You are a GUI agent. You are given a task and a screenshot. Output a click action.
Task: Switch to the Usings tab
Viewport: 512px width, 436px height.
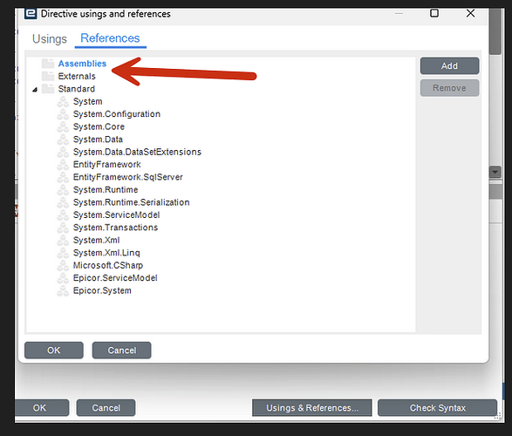point(50,39)
